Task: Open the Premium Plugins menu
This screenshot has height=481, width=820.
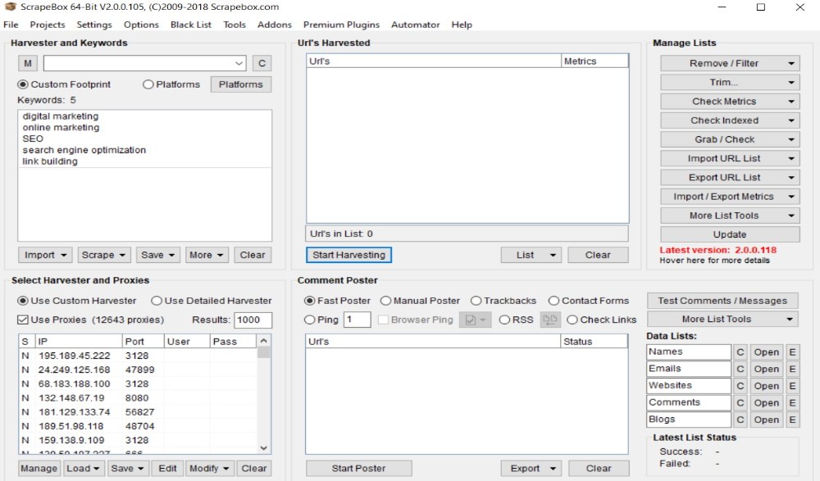Action: (x=341, y=25)
